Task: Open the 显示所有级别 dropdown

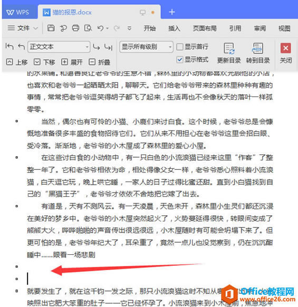Action: pos(146,47)
